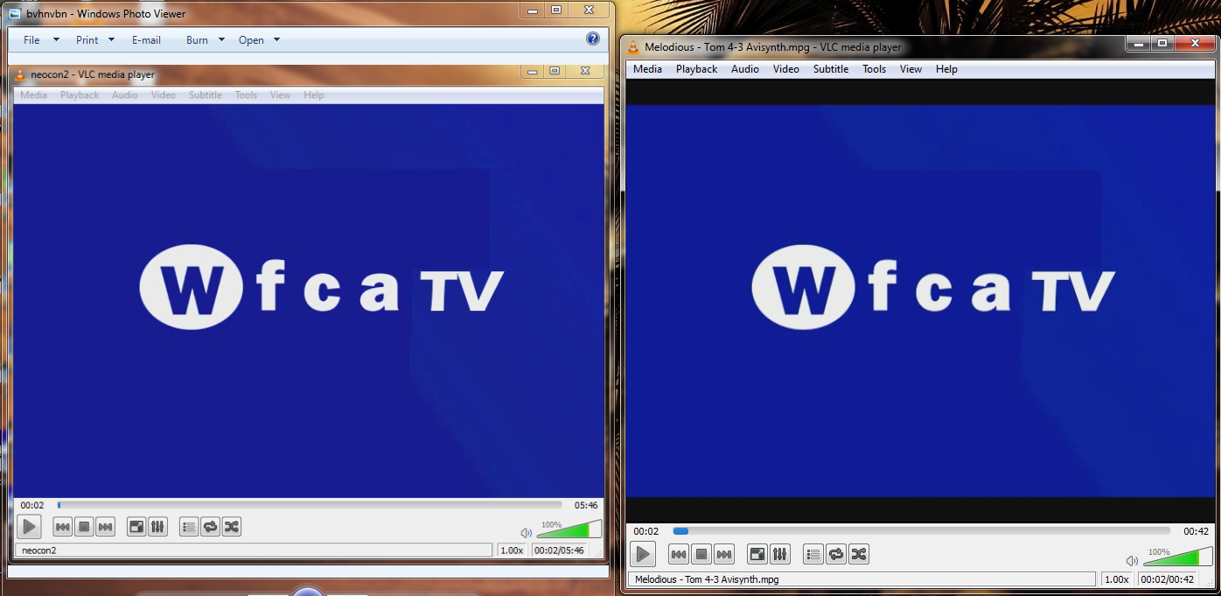Viewport: 1221px width, 596px height.
Task: Click speaker icon in neocon2 VLC image
Action: point(526,532)
